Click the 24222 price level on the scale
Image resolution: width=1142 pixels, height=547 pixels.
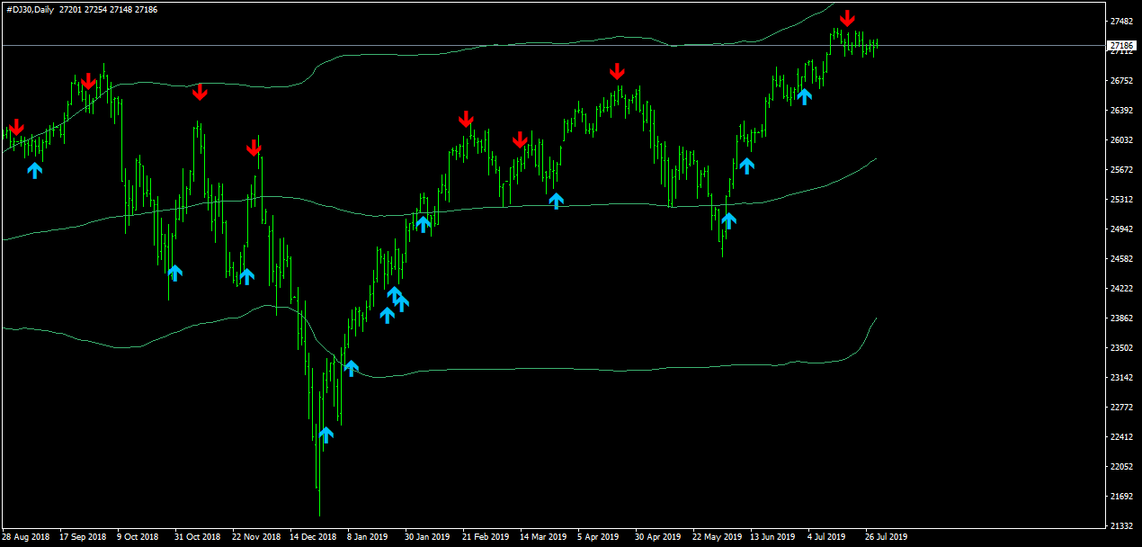(x=1120, y=289)
